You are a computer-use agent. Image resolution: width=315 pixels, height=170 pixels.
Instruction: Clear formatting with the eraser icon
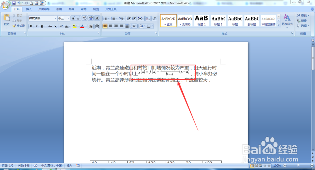point(84,18)
